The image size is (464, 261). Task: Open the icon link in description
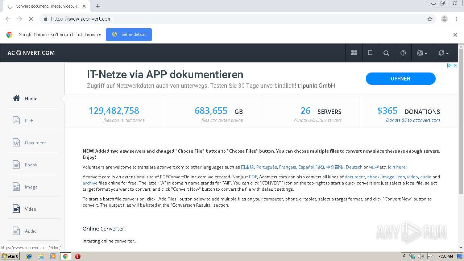pos(401,177)
